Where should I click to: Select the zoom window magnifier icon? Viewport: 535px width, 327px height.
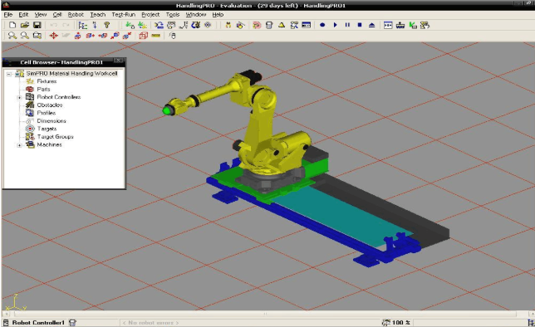[x=37, y=35]
